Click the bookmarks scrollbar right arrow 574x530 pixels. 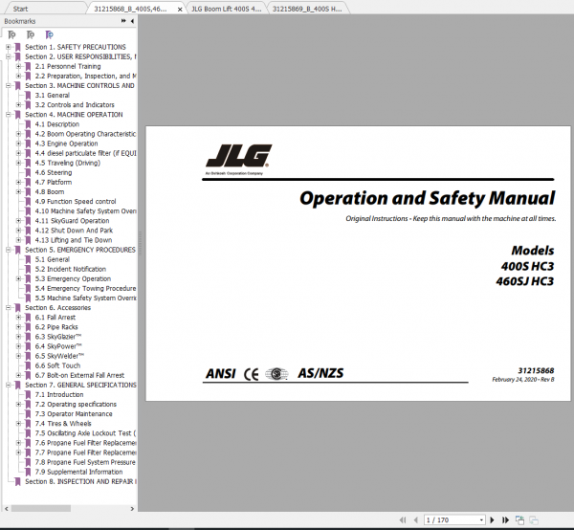pos(132,508)
